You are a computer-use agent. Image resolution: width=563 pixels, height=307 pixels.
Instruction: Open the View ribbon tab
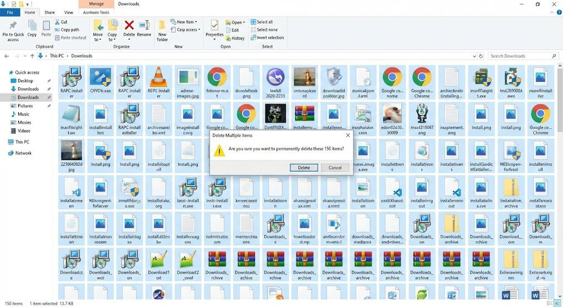[69, 12]
